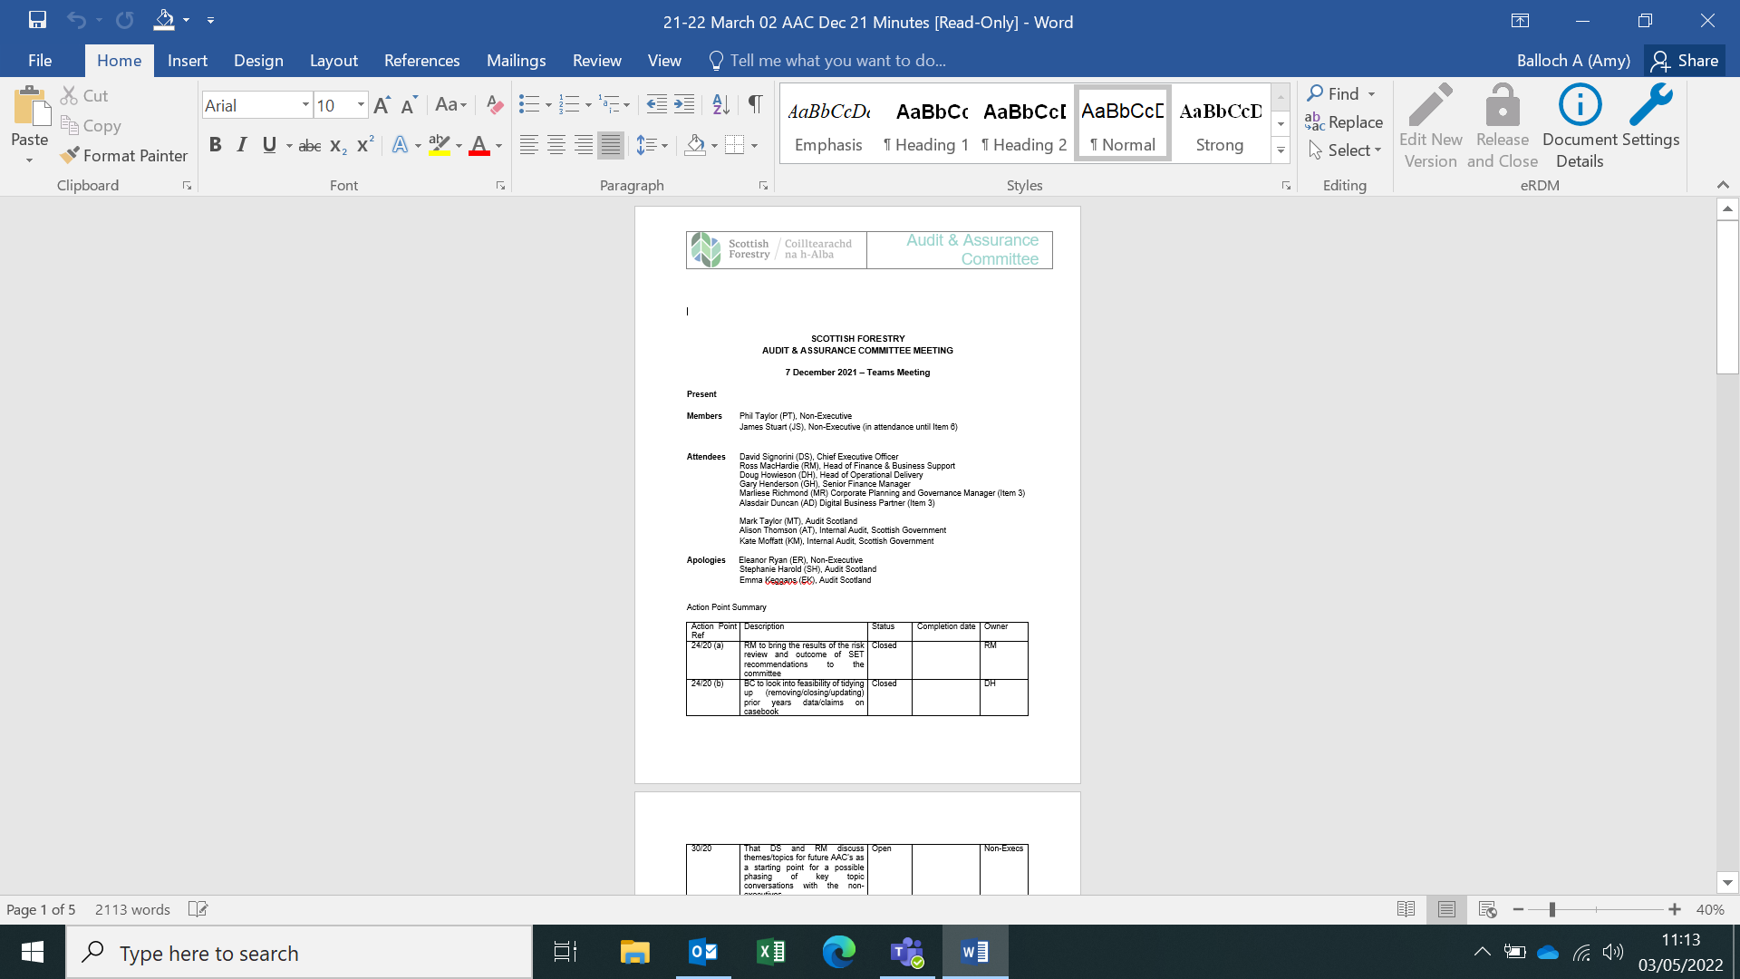Click the Windows taskbar search box
The image size is (1740, 979).
click(299, 953)
